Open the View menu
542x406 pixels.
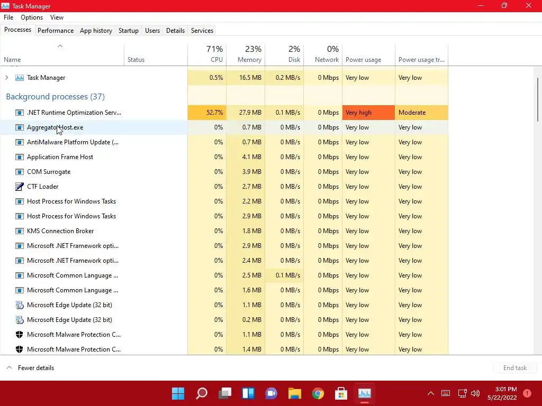[x=57, y=17]
